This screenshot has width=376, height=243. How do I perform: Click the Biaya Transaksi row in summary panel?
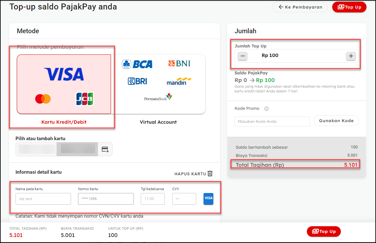pos(296,155)
